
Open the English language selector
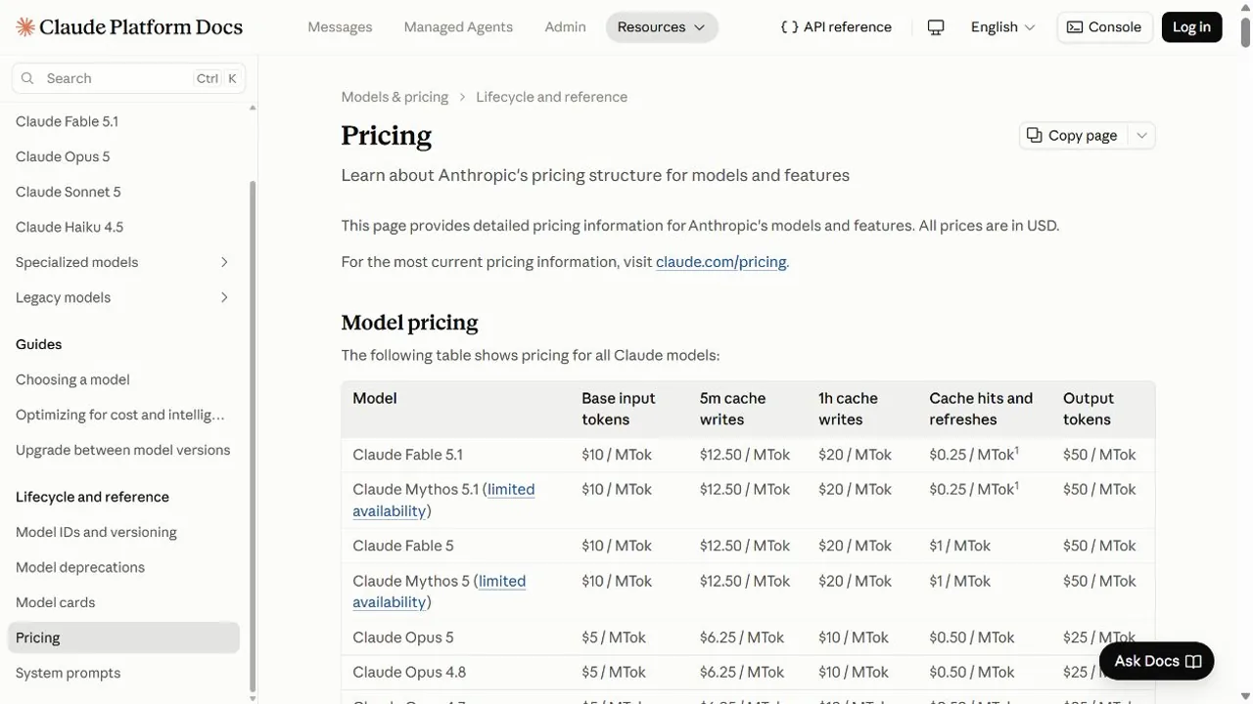pos(1002,27)
